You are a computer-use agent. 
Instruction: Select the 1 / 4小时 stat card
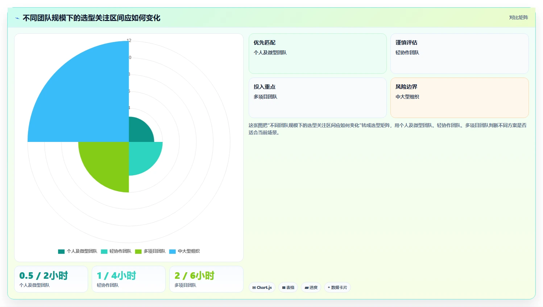pyautogui.click(x=129, y=279)
